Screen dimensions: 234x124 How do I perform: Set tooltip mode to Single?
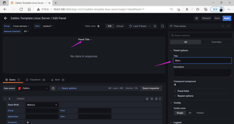point(180,113)
